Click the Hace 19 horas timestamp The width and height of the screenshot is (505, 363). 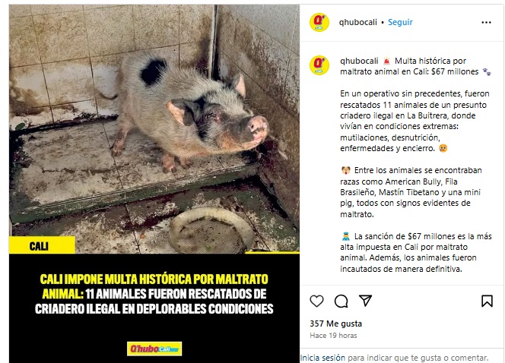pyautogui.click(x=333, y=336)
